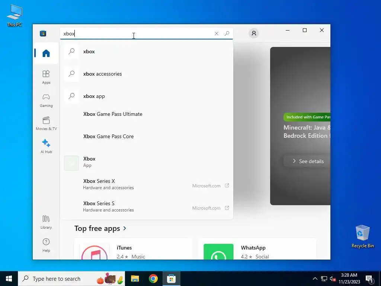The width and height of the screenshot is (381, 286).
Task: Open the user account profile icon
Action: click(254, 33)
